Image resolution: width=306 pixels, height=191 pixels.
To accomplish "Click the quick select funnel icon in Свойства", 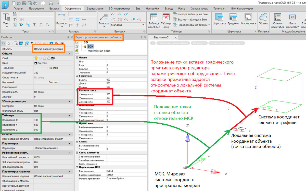I will pos(32,43).
